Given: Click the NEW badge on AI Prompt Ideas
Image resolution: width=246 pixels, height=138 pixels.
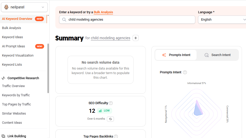Looking at the screenshot, I should 40,46.
